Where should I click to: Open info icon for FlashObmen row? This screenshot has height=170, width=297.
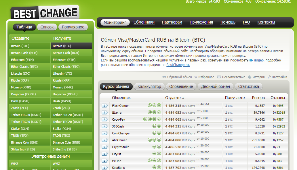pyautogui.click(x=104, y=105)
